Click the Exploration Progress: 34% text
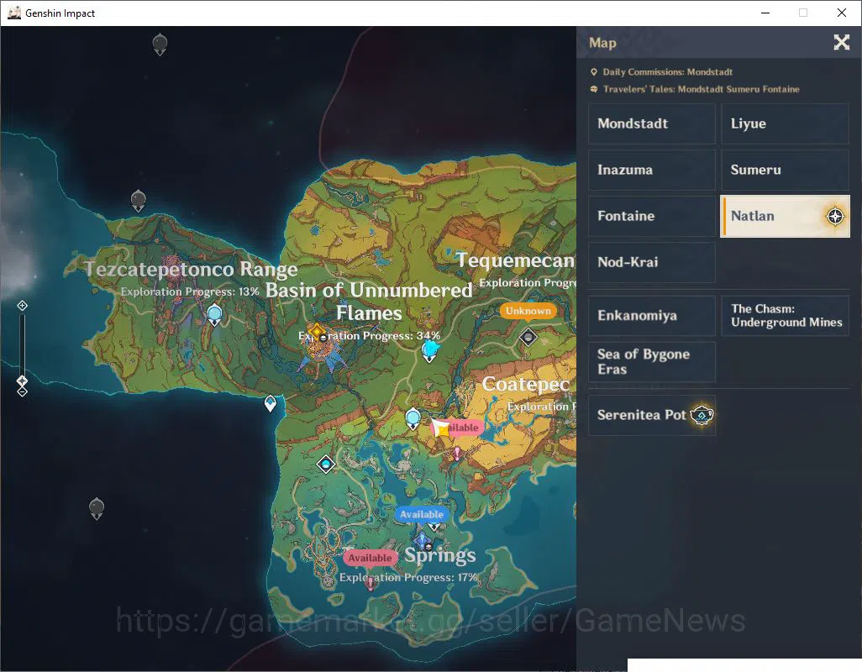862x672 pixels. point(370,336)
